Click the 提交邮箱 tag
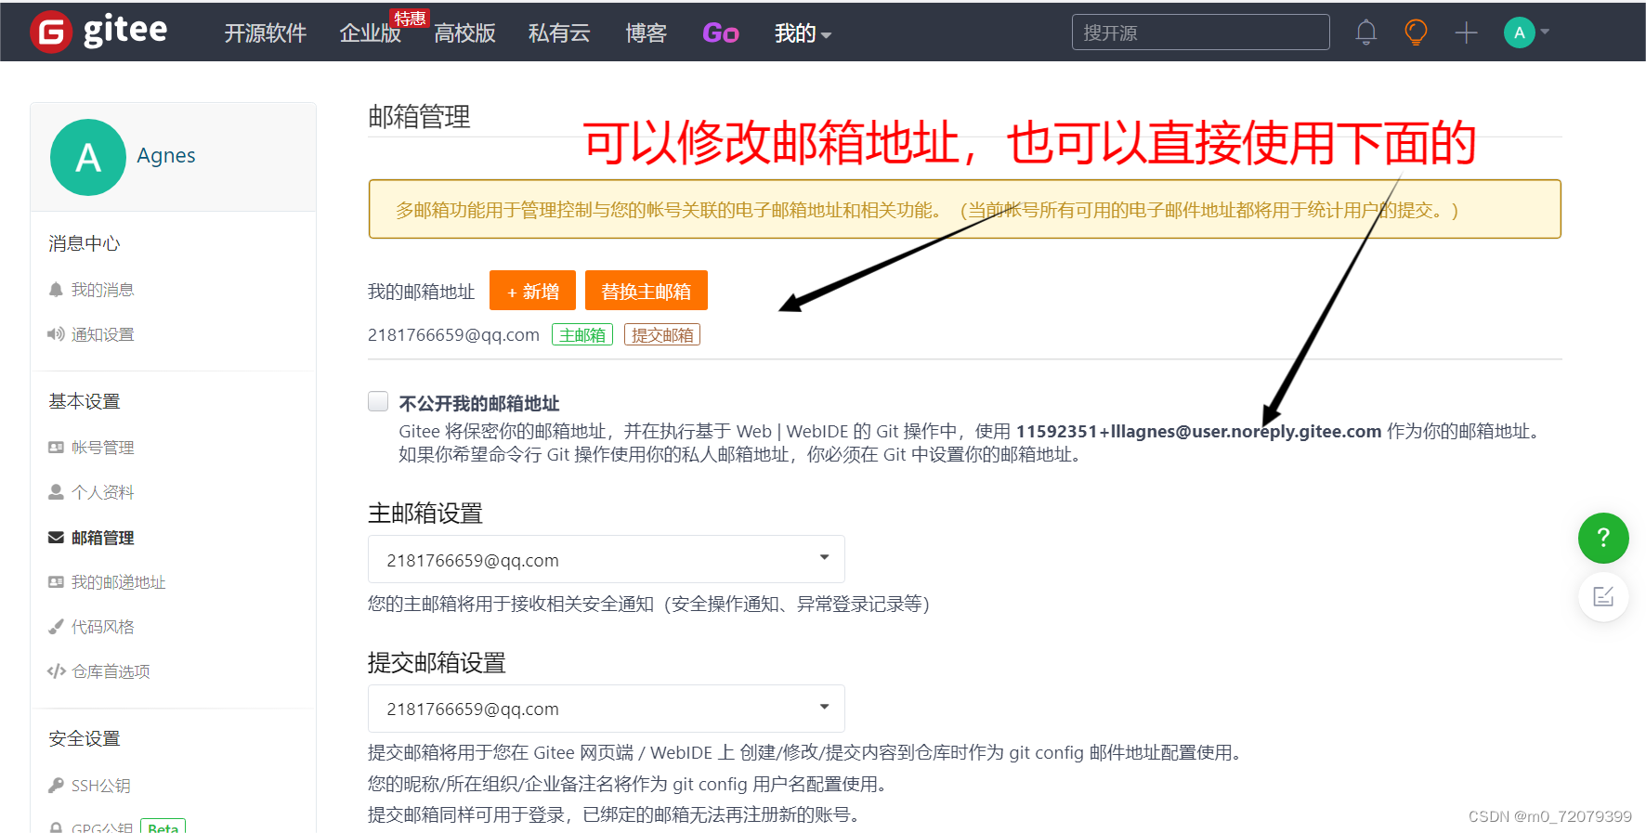1646x833 pixels. pos(662,334)
